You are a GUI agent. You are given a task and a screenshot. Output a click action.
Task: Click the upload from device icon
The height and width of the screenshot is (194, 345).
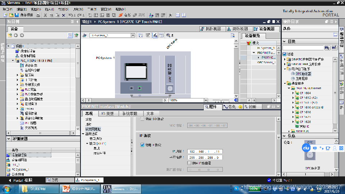[x=102, y=15]
